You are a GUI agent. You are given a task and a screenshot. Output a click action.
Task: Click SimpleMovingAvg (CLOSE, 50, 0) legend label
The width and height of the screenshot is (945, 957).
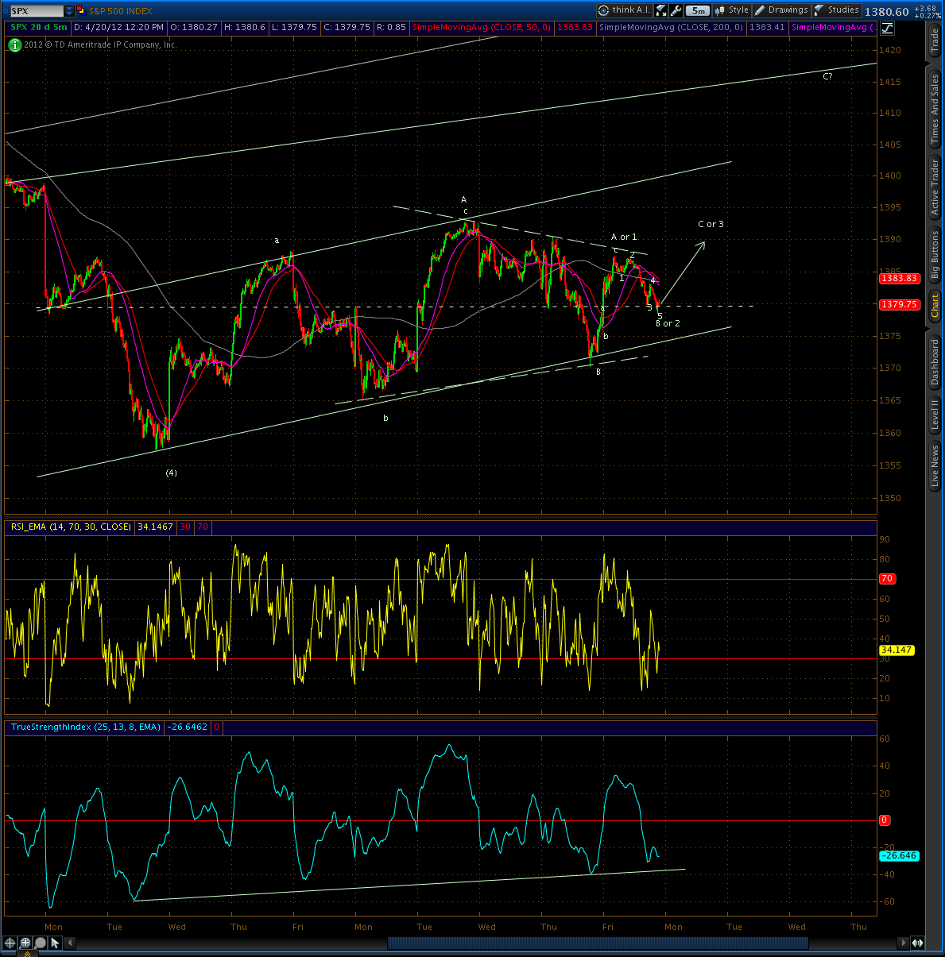point(482,28)
